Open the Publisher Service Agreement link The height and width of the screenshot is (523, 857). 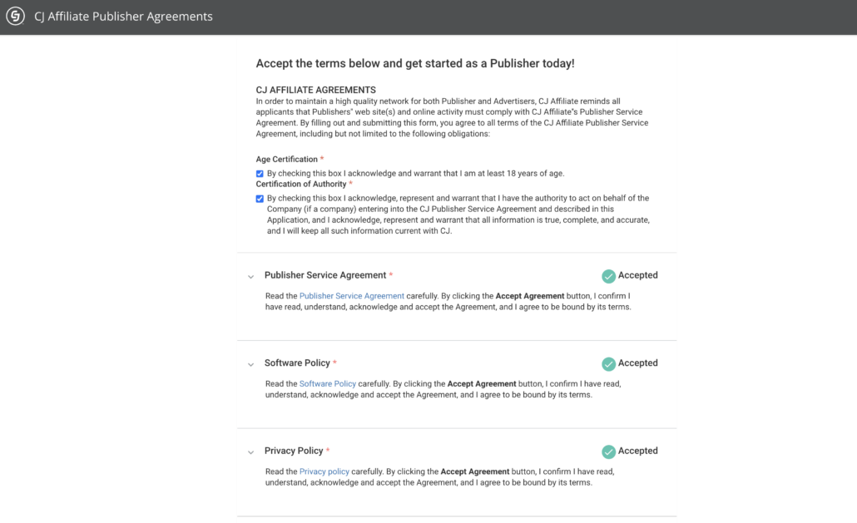[351, 296]
